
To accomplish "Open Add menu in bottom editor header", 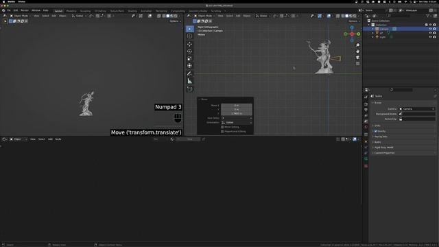I will click(50, 139).
